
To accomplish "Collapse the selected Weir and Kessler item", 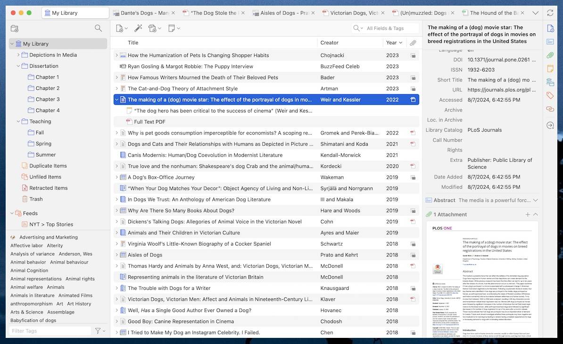I will [116, 100].
